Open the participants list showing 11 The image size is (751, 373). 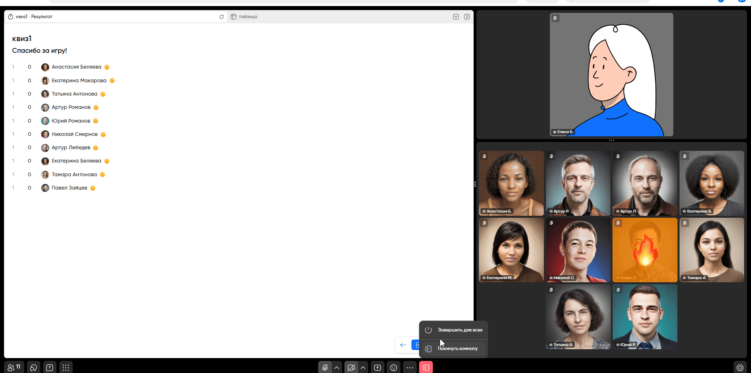tap(14, 367)
